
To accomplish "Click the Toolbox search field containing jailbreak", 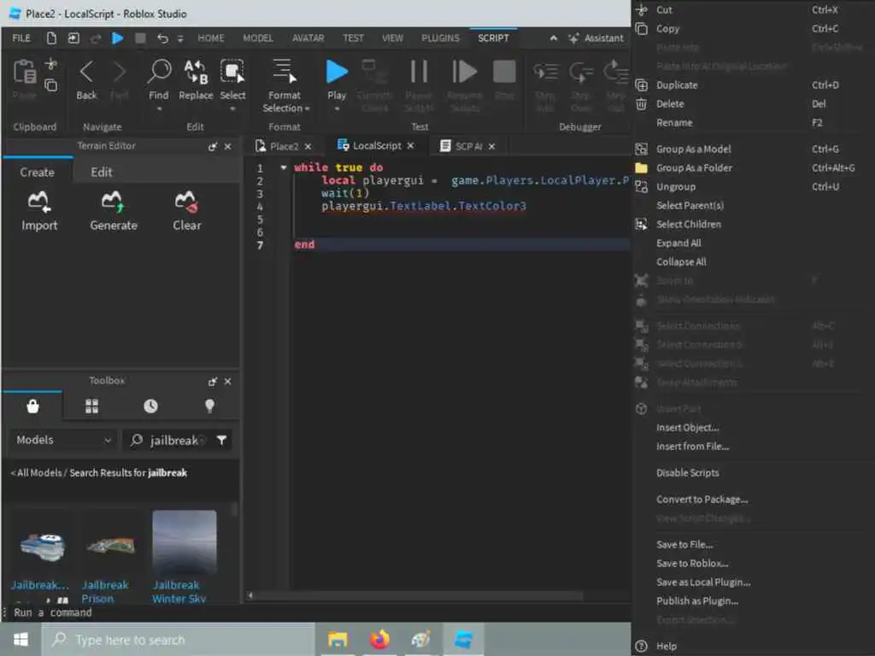I will point(178,440).
